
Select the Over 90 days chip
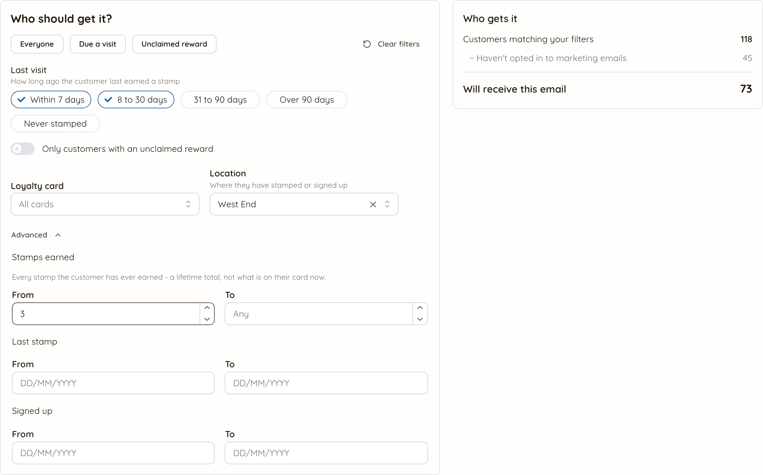point(307,100)
